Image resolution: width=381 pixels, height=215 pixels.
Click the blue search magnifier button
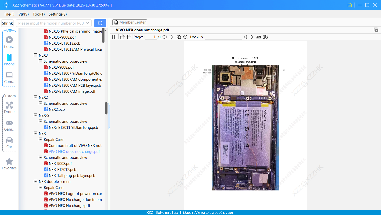point(100,23)
